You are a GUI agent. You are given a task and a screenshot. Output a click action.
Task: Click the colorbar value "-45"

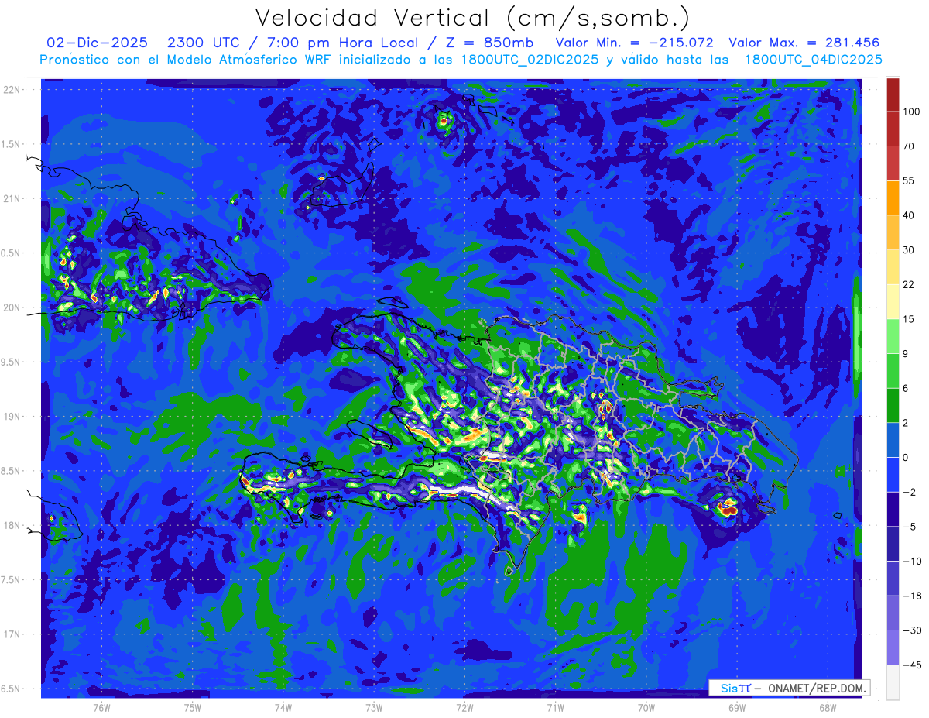point(912,665)
